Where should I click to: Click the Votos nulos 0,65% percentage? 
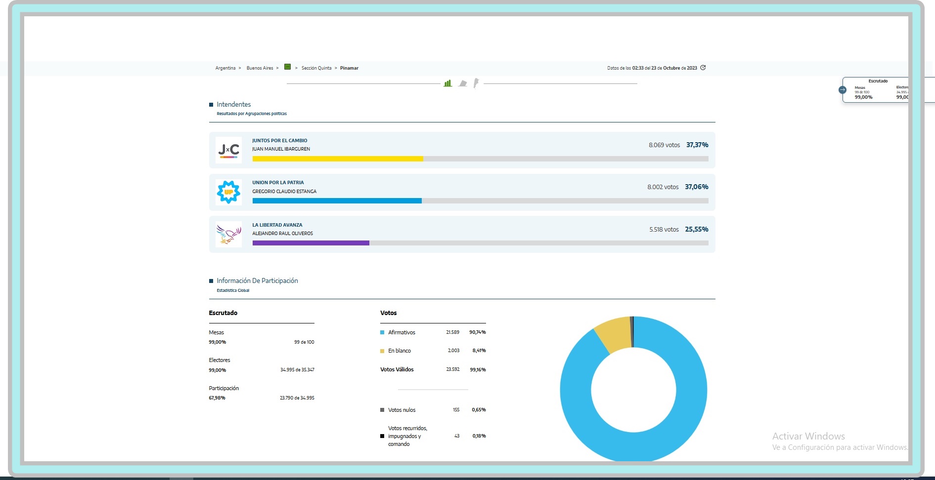pos(479,410)
